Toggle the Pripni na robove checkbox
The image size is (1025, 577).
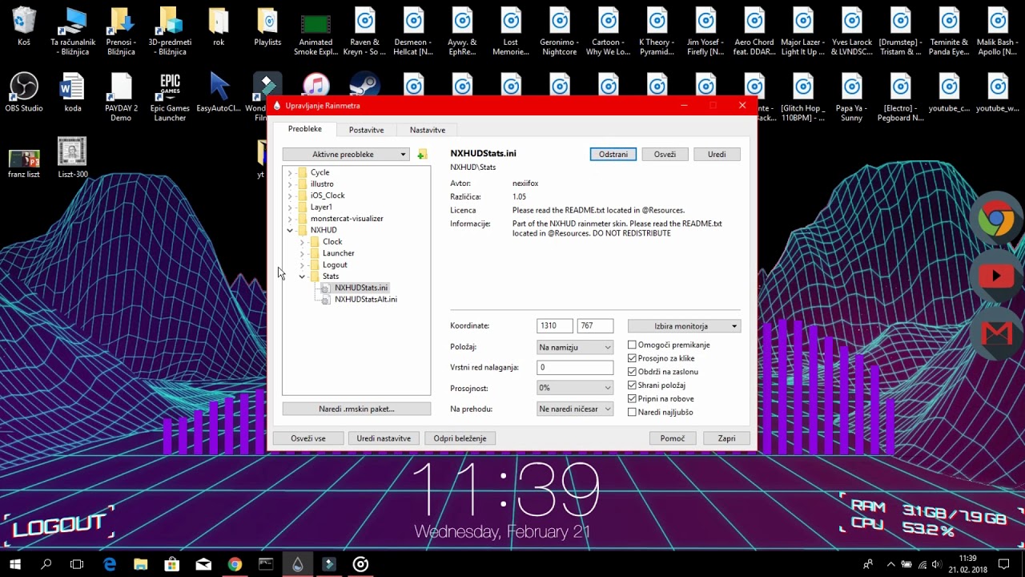click(632, 398)
